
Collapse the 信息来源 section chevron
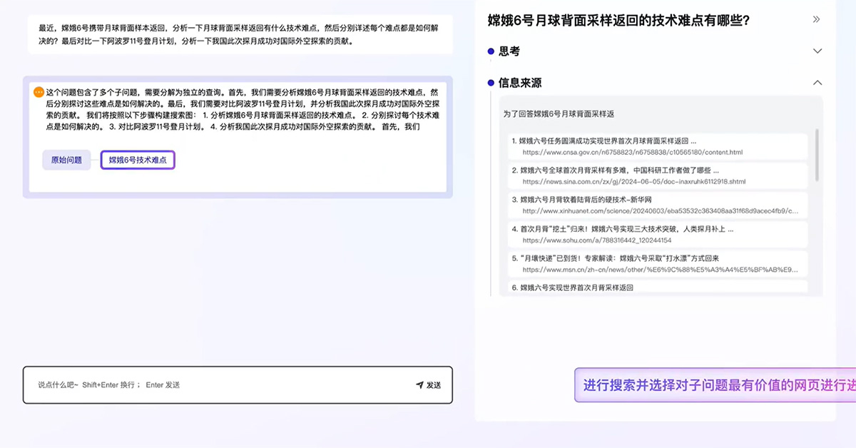tap(817, 83)
